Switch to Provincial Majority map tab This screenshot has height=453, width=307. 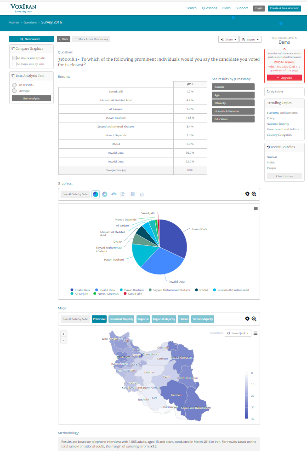pos(121,319)
